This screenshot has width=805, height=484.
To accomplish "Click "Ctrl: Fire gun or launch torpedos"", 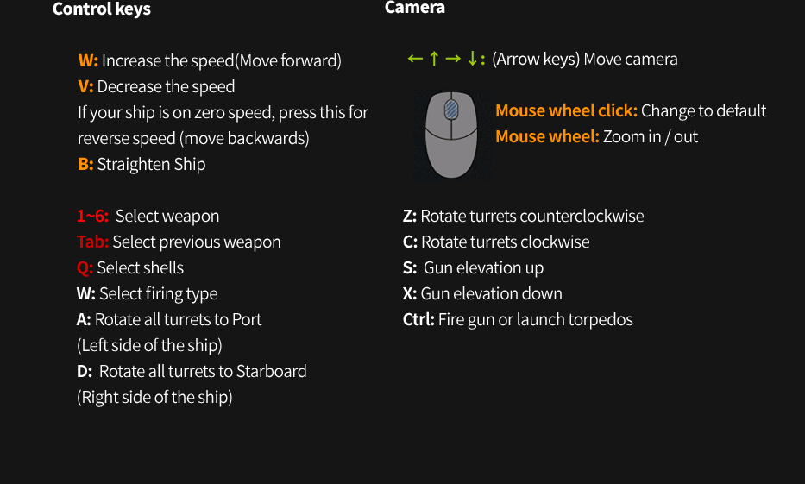I will (x=518, y=320).
